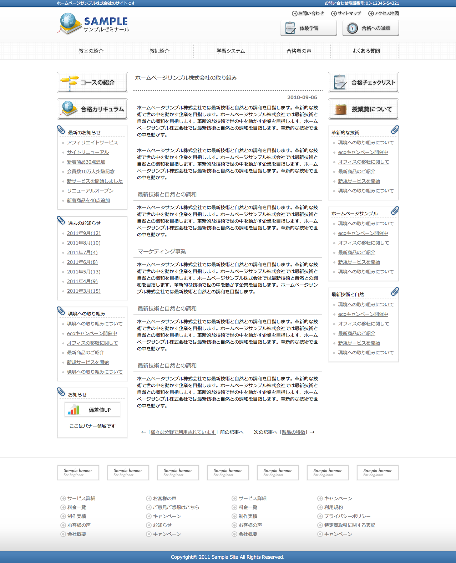Click bullet arrow beside アフィリエイトサービス

click(63, 143)
